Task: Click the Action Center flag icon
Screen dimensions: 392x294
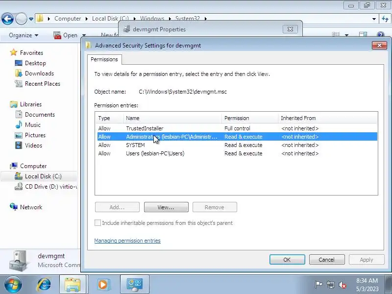Action: (x=318, y=285)
